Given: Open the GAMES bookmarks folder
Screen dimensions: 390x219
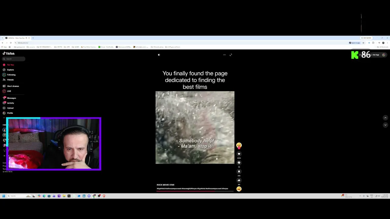Looking at the screenshot, I should (x=76, y=47).
